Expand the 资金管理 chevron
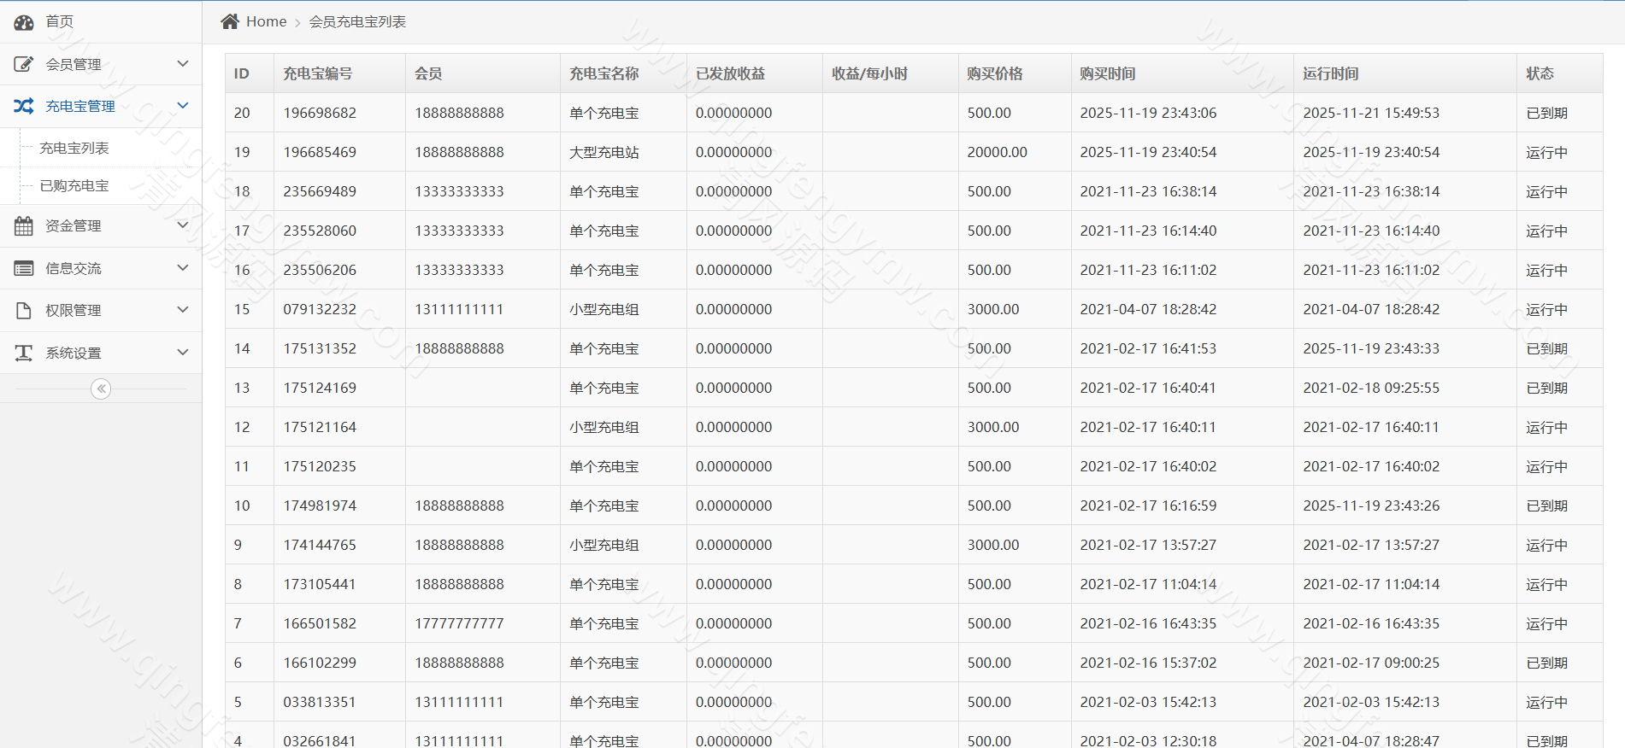The width and height of the screenshot is (1625, 748). [182, 225]
